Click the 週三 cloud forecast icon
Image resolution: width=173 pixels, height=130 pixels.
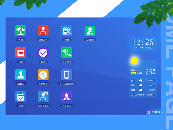pyautogui.click(x=141, y=85)
